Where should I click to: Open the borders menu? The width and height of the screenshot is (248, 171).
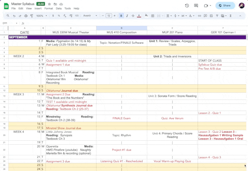pos(153,16)
